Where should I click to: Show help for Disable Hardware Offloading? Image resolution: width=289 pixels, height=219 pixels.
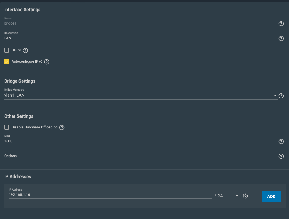click(62, 127)
